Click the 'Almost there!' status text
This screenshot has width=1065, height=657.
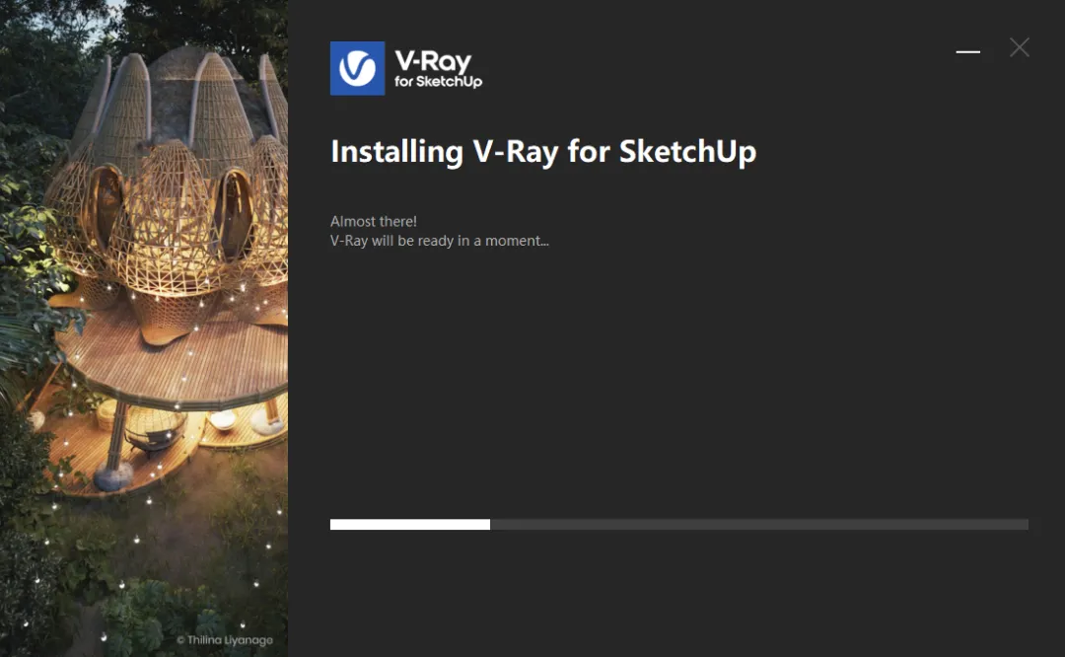click(374, 221)
